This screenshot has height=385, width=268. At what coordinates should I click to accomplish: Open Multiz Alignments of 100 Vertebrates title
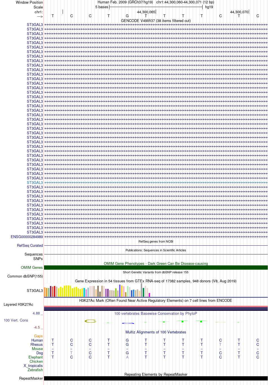click(x=156, y=332)
